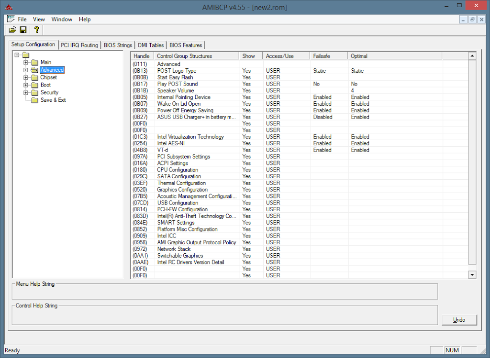Select the Power Off Energy Saving row
Screen dimensions: 490x358
(x=300, y=110)
